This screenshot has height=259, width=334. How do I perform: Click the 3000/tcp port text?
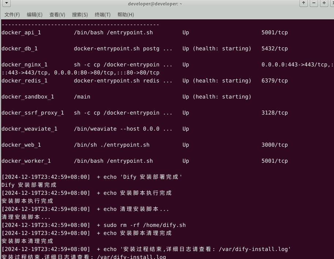coord(275,145)
